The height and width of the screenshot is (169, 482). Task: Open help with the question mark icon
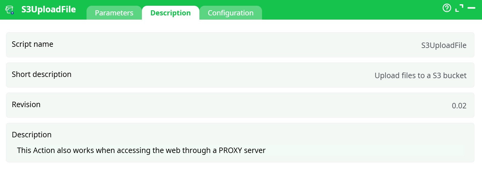447,8
